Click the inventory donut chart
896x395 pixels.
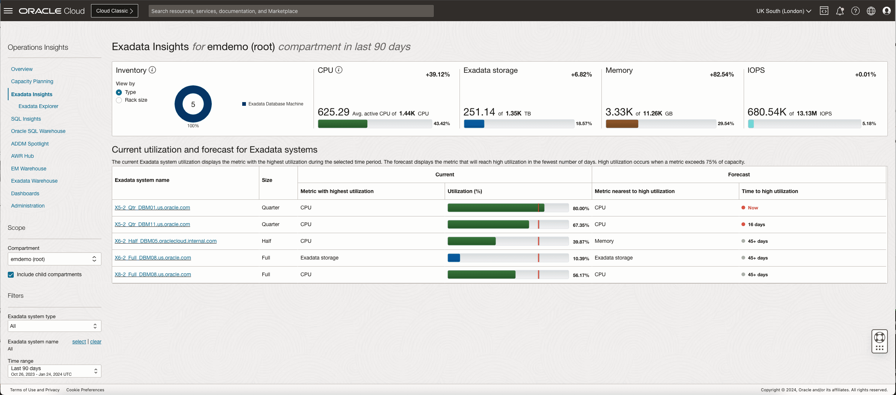(x=193, y=104)
